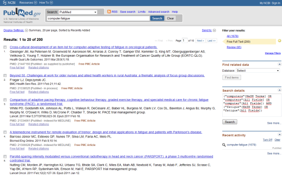Image resolution: width=282 pixels, height=176 pixels.
Task: Open the Limits link
Action: (142, 12)
